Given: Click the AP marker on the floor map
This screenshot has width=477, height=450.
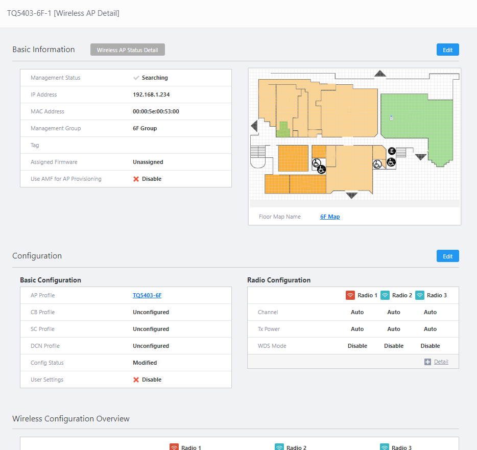Looking at the screenshot, I should [x=391, y=118].
